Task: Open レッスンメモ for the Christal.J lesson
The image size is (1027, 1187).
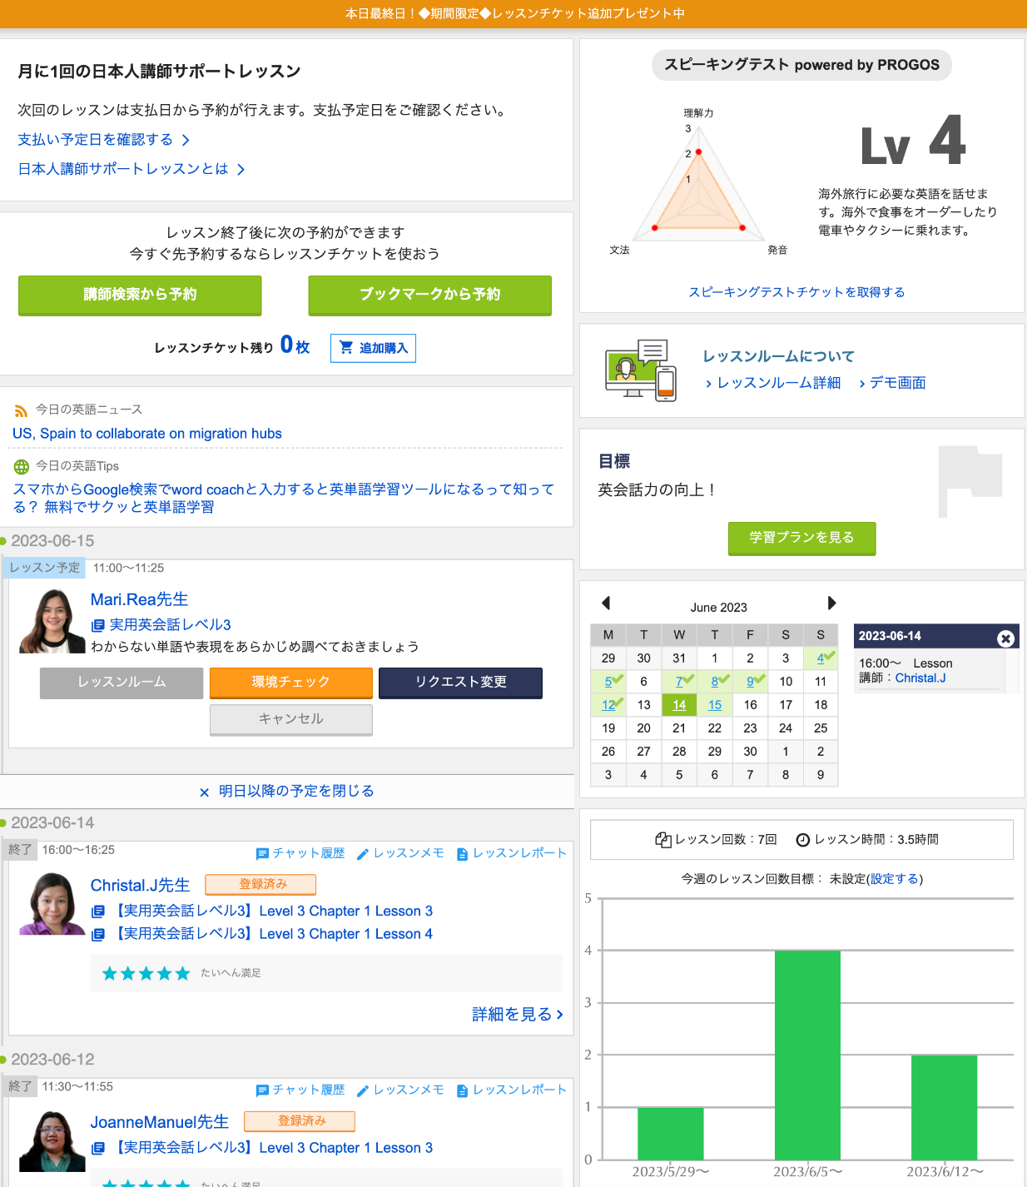Action: click(400, 853)
